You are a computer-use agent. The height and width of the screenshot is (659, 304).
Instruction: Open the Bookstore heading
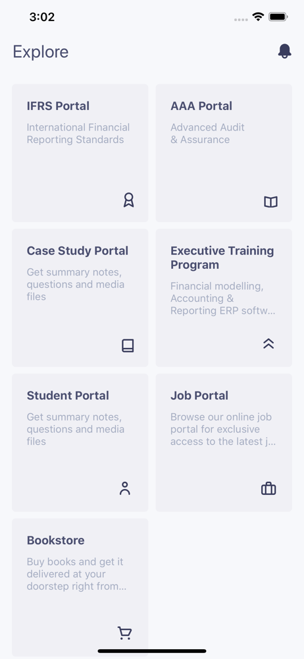click(55, 540)
